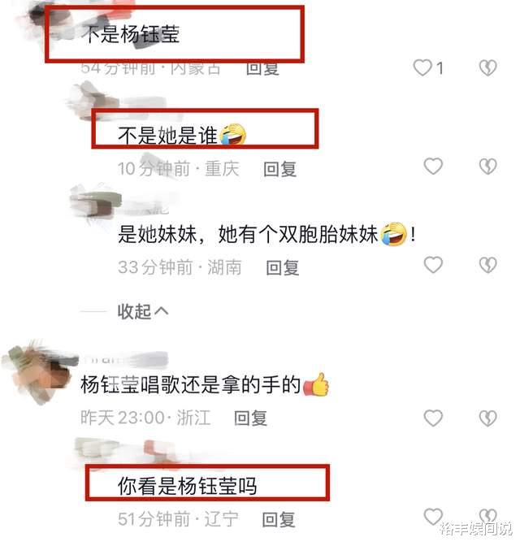
Task: Like the '你看是杨钰莹吗' reply from 辽宁
Action: click(433, 517)
